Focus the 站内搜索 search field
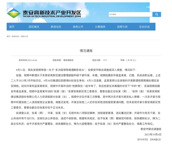 pos(130,14)
